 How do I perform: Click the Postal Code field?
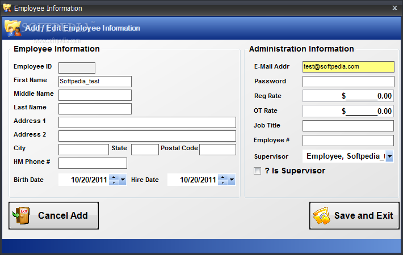pyautogui.click(x=217, y=150)
